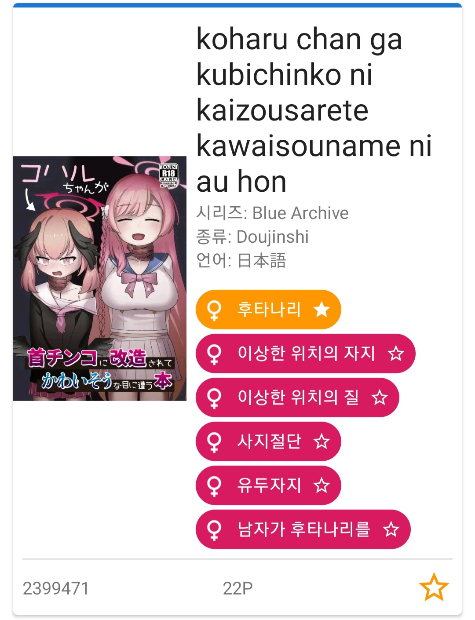The height and width of the screenshot is (620, 475).
Task: Toggle star on the 이상한 위치의 자지 tag
Action: [x=396, y=354]
